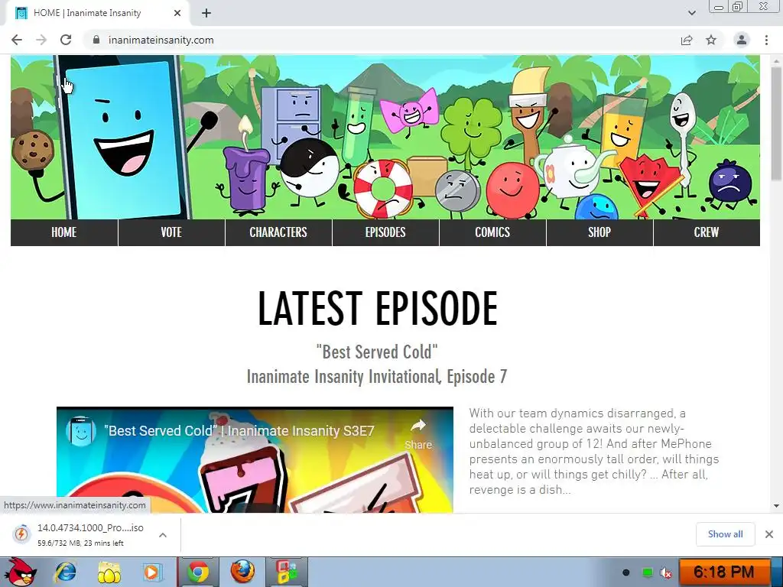
Task: Click the browser forward arrow
Action: tap(41, 40)
